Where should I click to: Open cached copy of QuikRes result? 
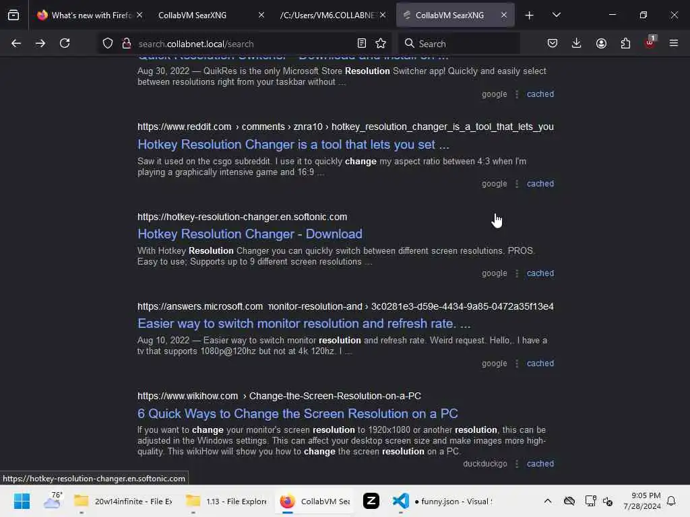click(x=540, y=94)
